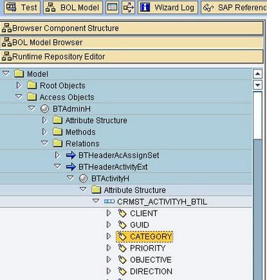
Task: Collapse the BTActivityH node
Action: click(71, 178)
